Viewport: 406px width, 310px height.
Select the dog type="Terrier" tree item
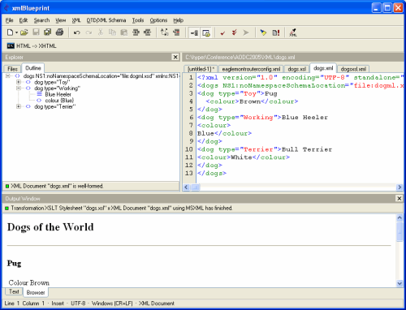[x=55, y=106]
